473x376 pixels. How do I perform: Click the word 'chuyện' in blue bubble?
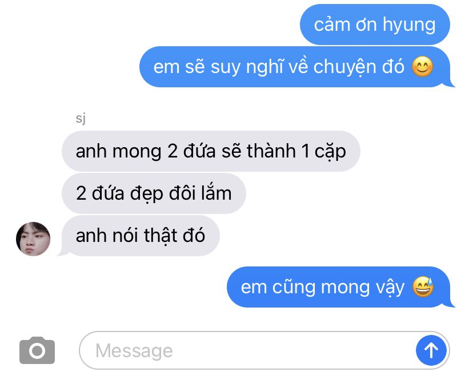(x=343, y=67)
